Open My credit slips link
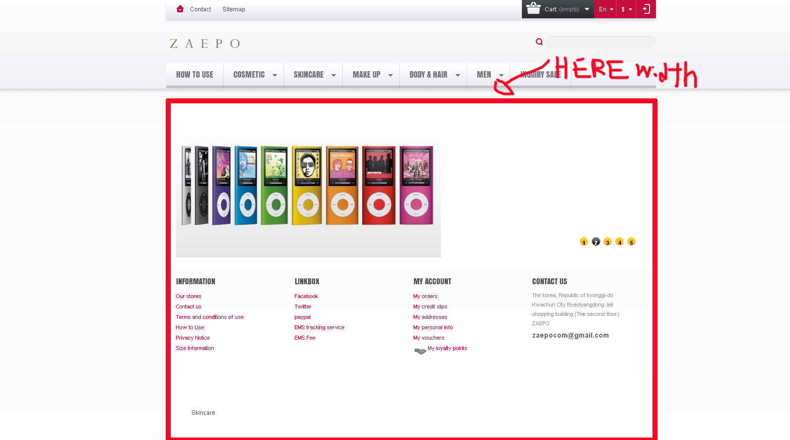 (x=430, y=307)
